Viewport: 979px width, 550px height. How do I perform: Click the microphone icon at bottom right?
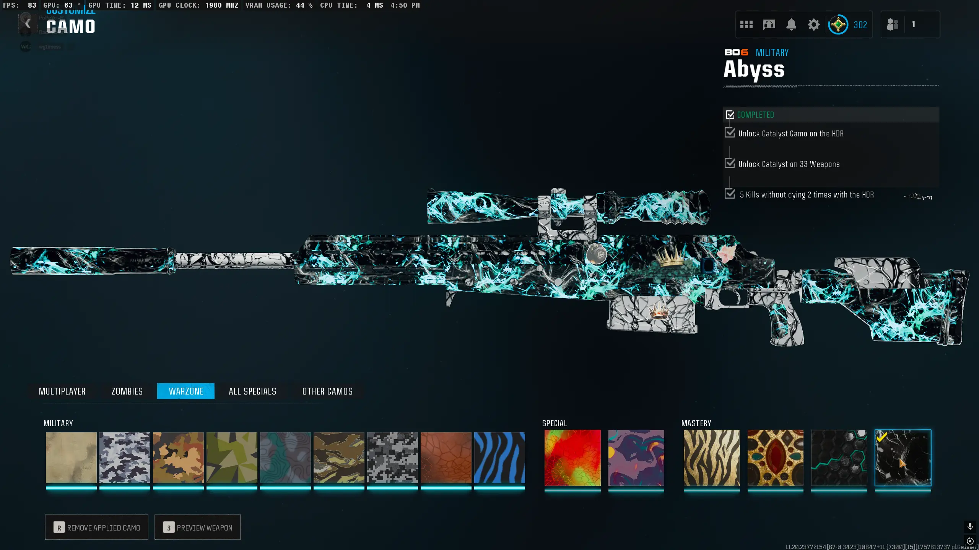coord(970,527)
